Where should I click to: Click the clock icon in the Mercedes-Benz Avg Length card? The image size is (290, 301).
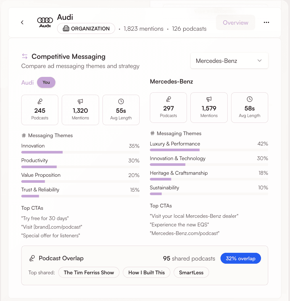(x=250, y=99)
